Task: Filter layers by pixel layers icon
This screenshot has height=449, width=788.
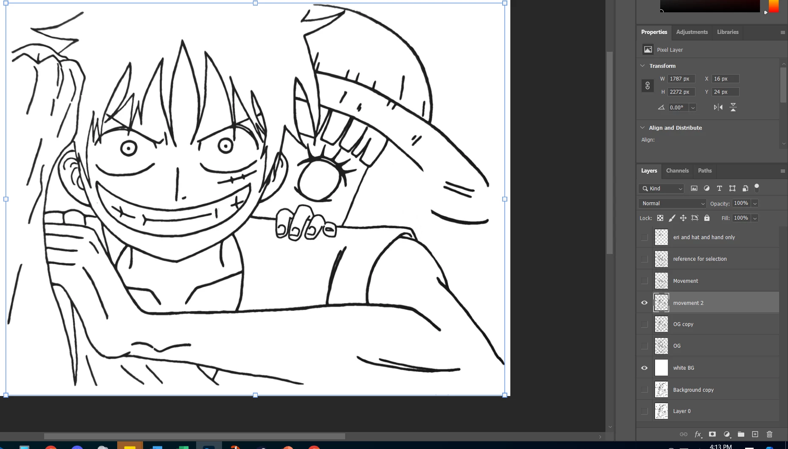Action: [x=694, y=188]
